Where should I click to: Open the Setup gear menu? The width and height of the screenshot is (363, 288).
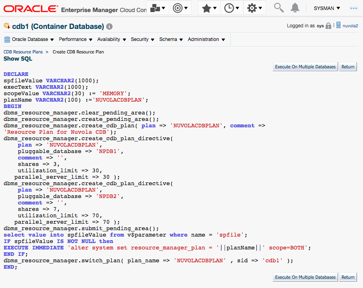pos(254,8)
